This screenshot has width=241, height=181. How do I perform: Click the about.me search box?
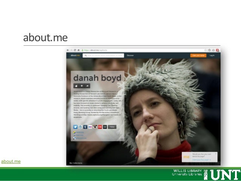pos(103,56)
